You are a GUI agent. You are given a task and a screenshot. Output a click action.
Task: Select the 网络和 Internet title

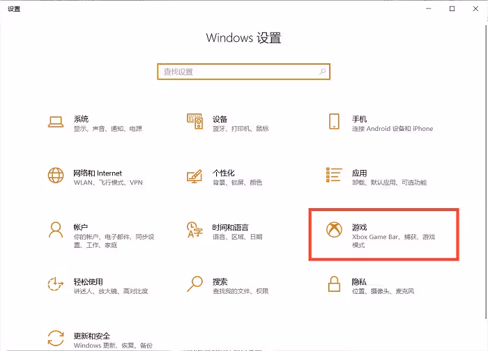[x=98, y=173]
